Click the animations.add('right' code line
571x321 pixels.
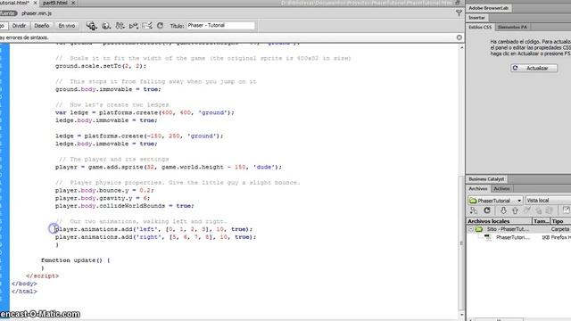pos(156,237)
